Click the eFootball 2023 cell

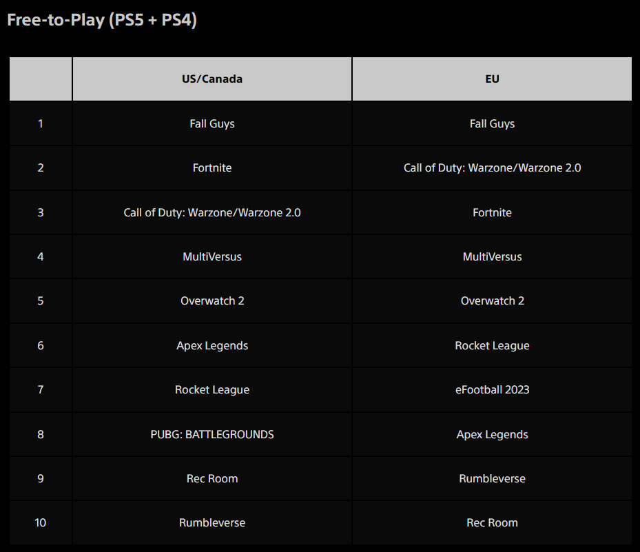pyautogui.click(x=492, y=390)
